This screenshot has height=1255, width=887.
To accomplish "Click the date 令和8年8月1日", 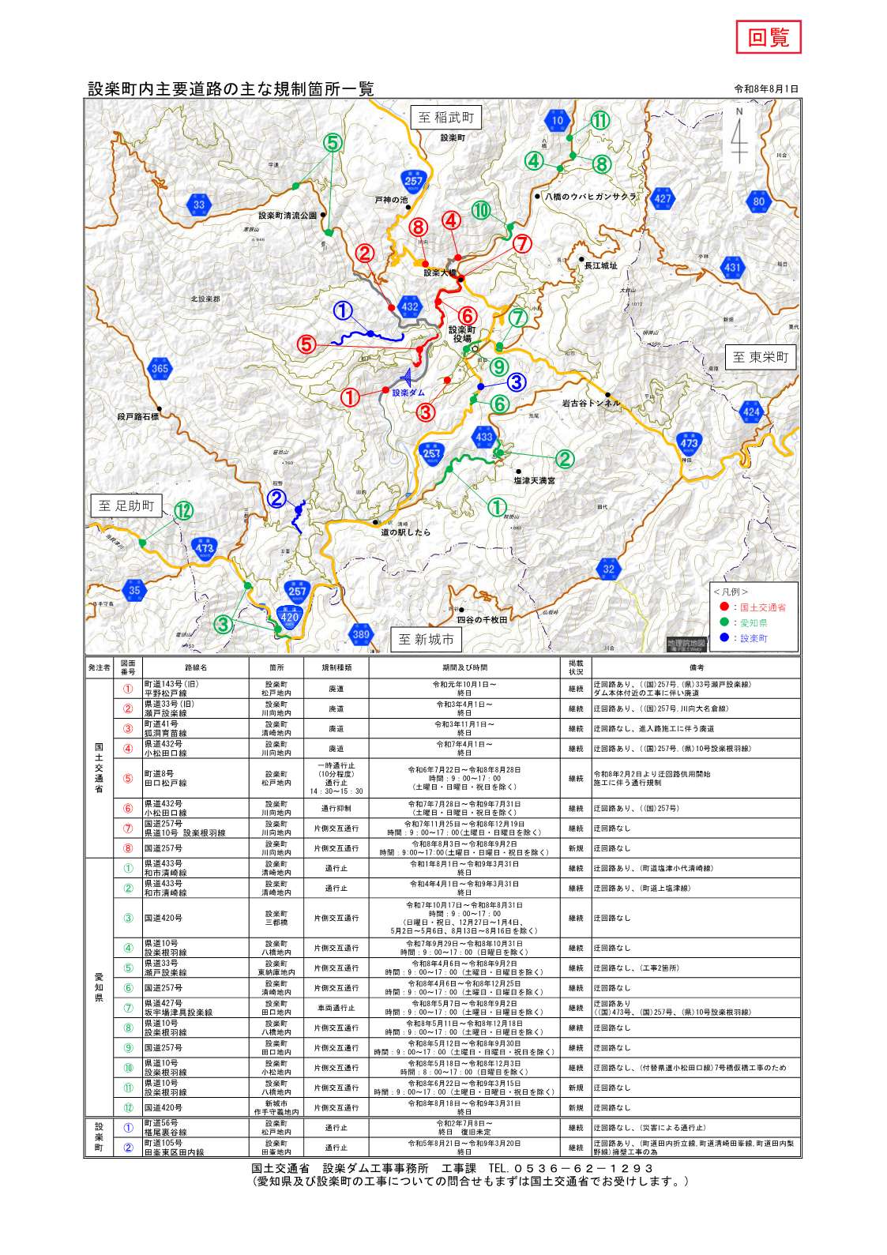I will (x=767, y=89).
